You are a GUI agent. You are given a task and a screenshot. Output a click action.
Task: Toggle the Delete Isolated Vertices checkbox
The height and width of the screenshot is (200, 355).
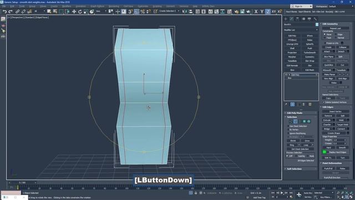tap(324, 102)
